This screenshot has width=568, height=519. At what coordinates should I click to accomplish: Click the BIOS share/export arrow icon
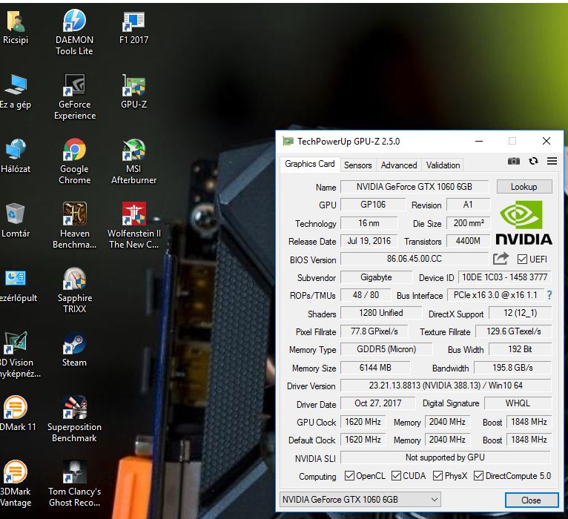click(501, 259)
